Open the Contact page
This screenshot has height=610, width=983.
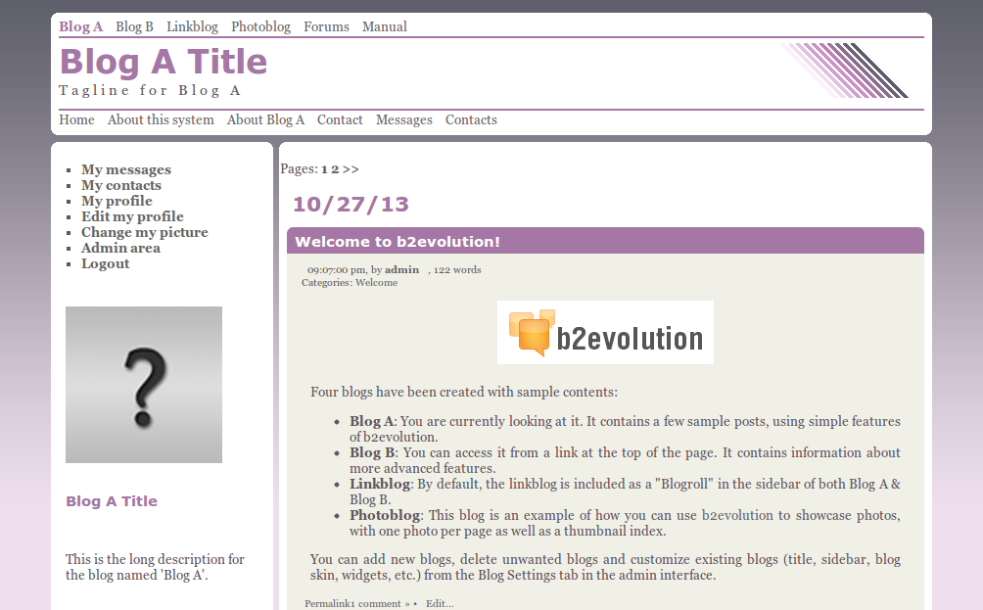(x=340, y=119)
